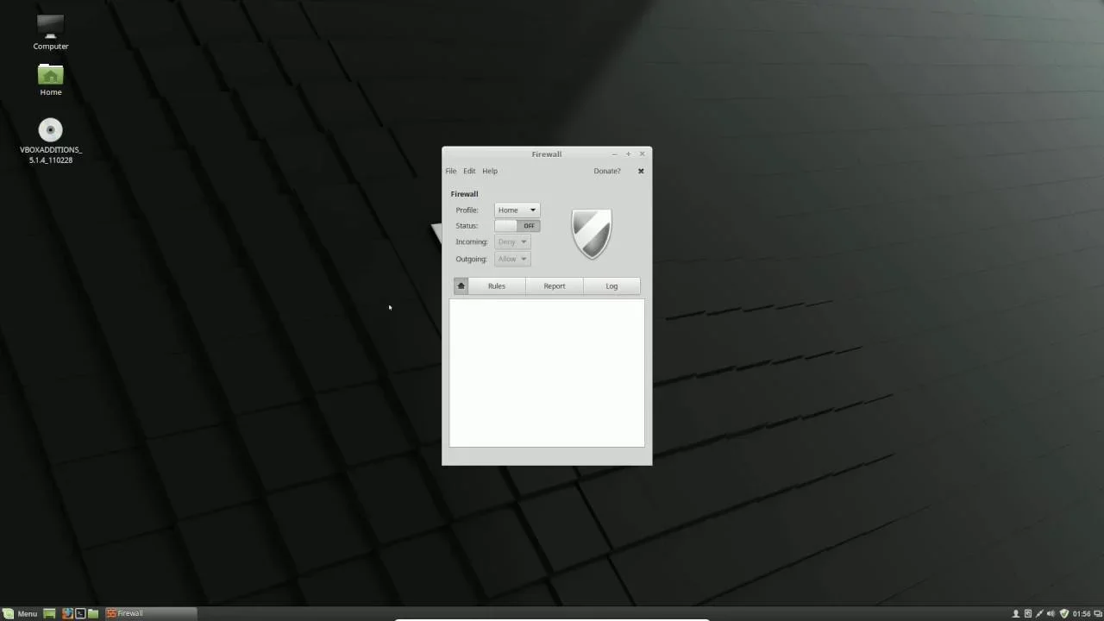
Task: Click the show desktop panel icon
Action: [x=49, y=614]
